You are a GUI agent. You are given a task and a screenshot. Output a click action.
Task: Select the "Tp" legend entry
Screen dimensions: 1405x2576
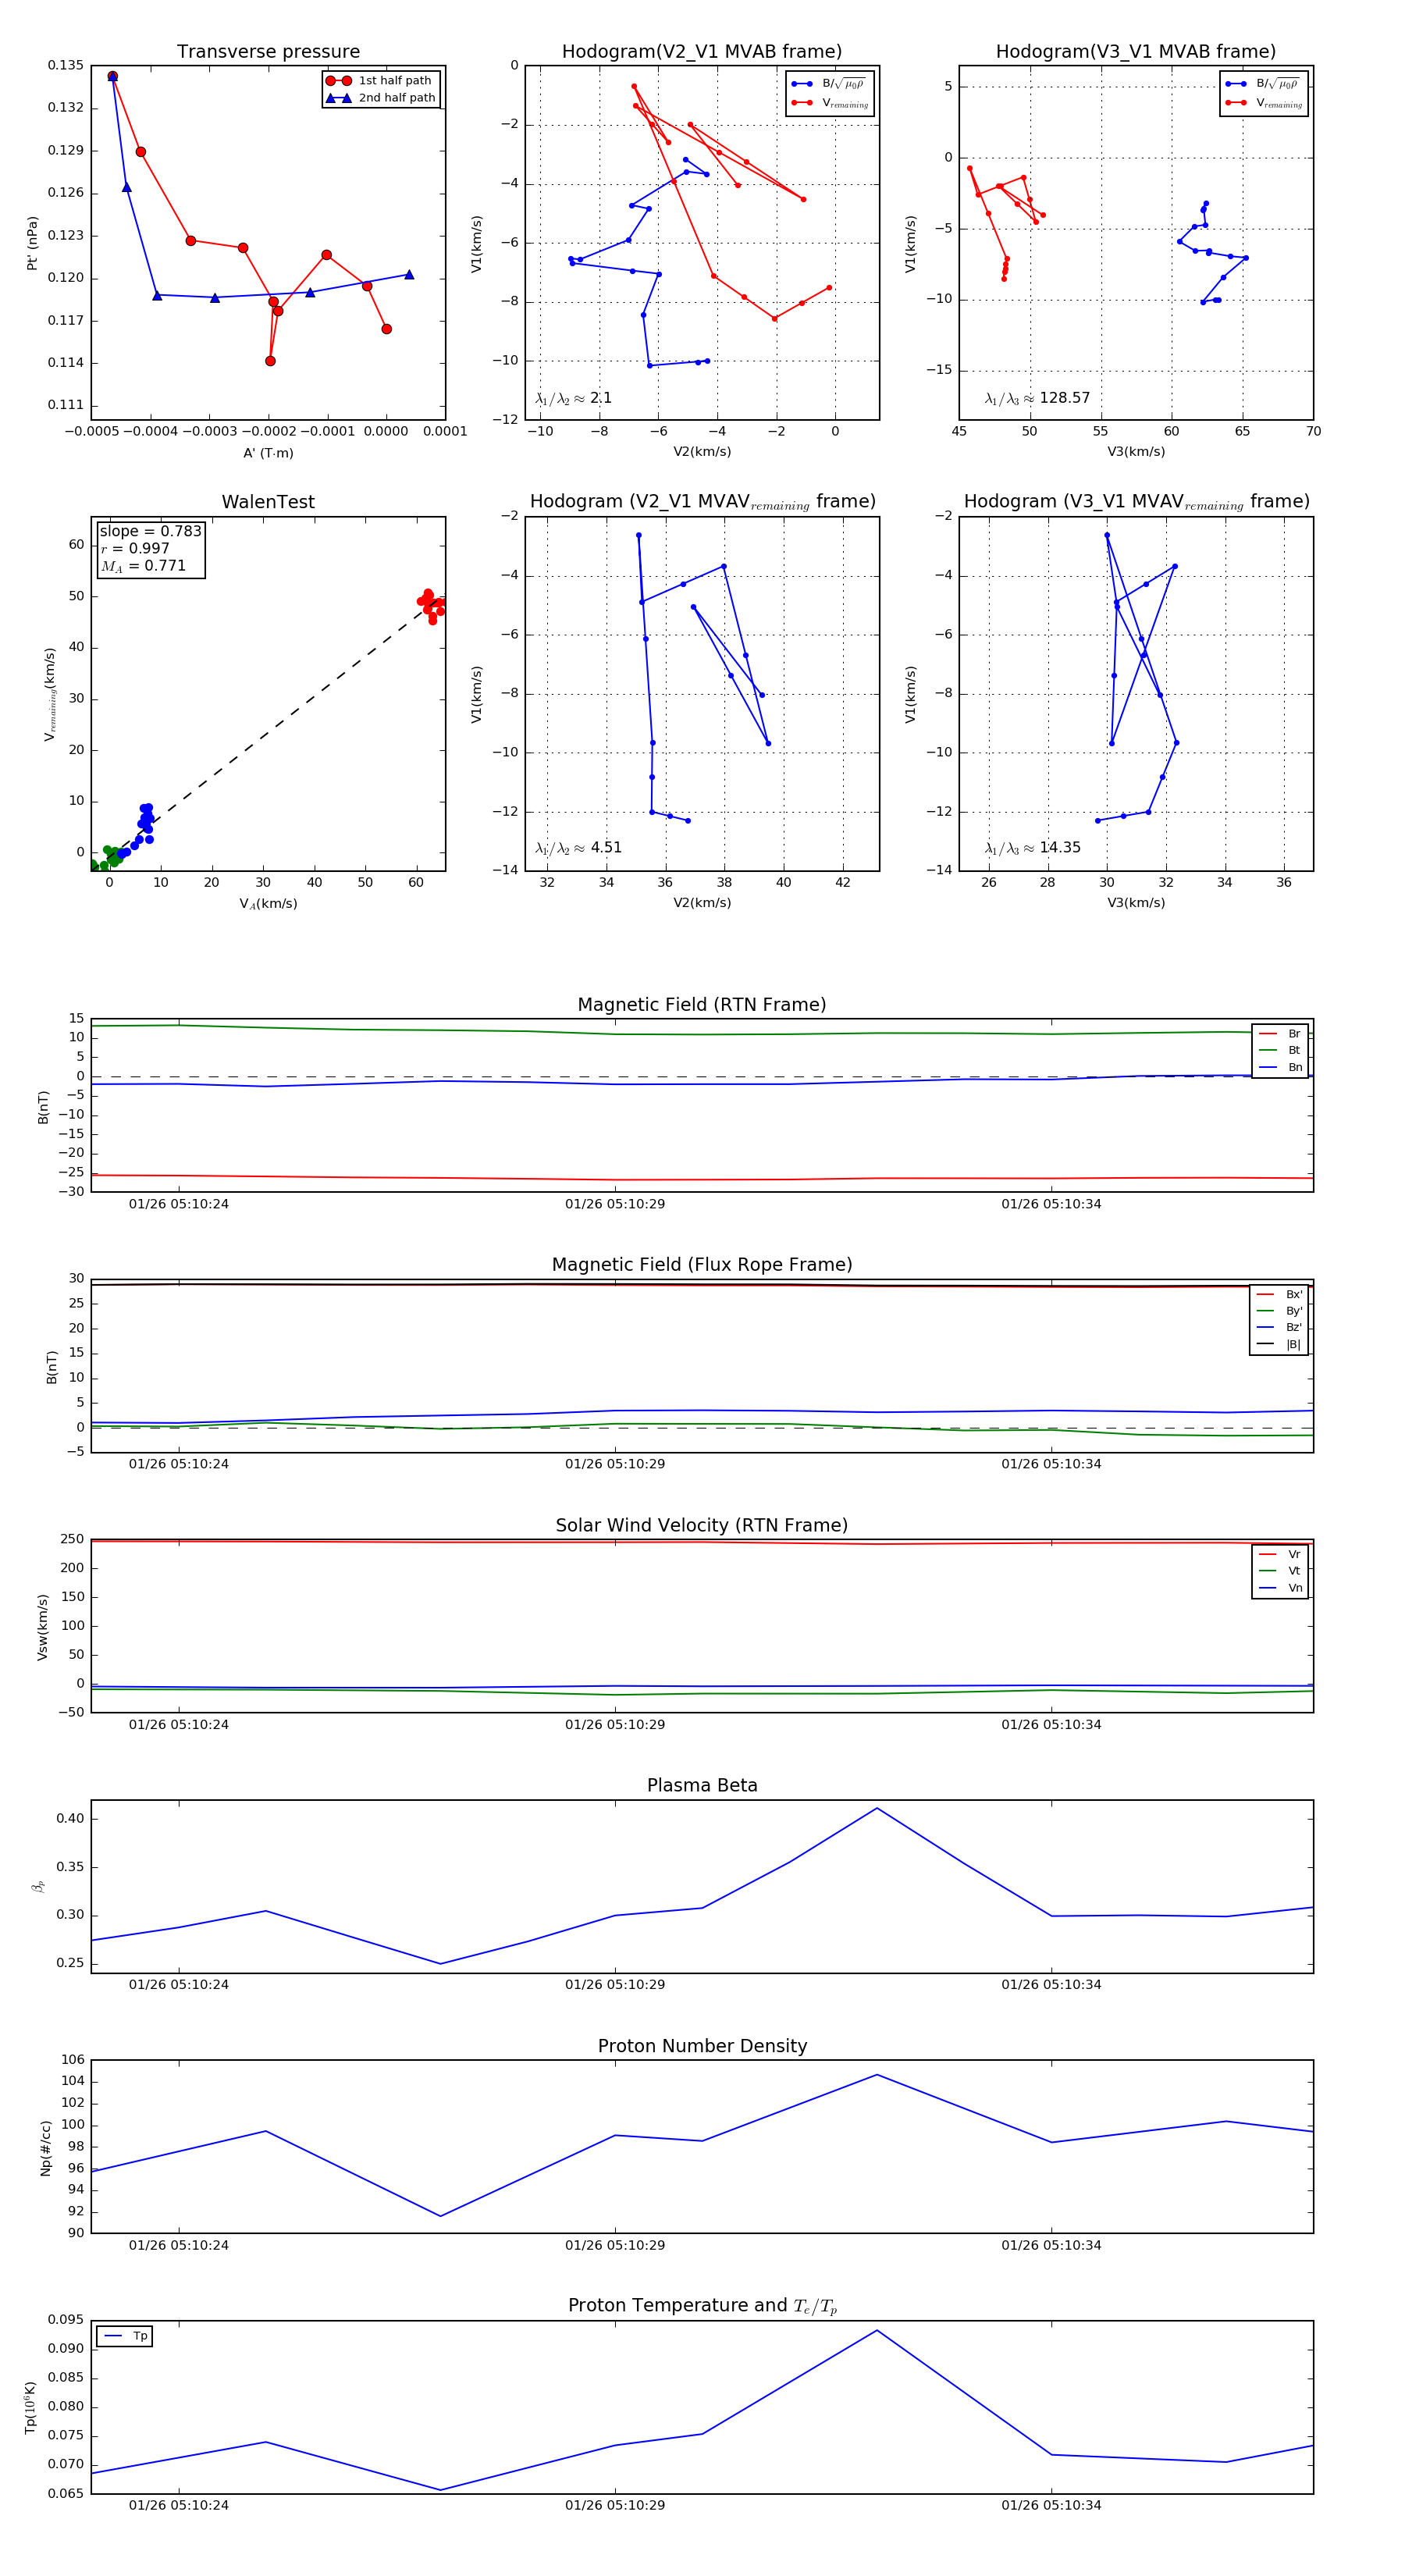coord(125,2336)
